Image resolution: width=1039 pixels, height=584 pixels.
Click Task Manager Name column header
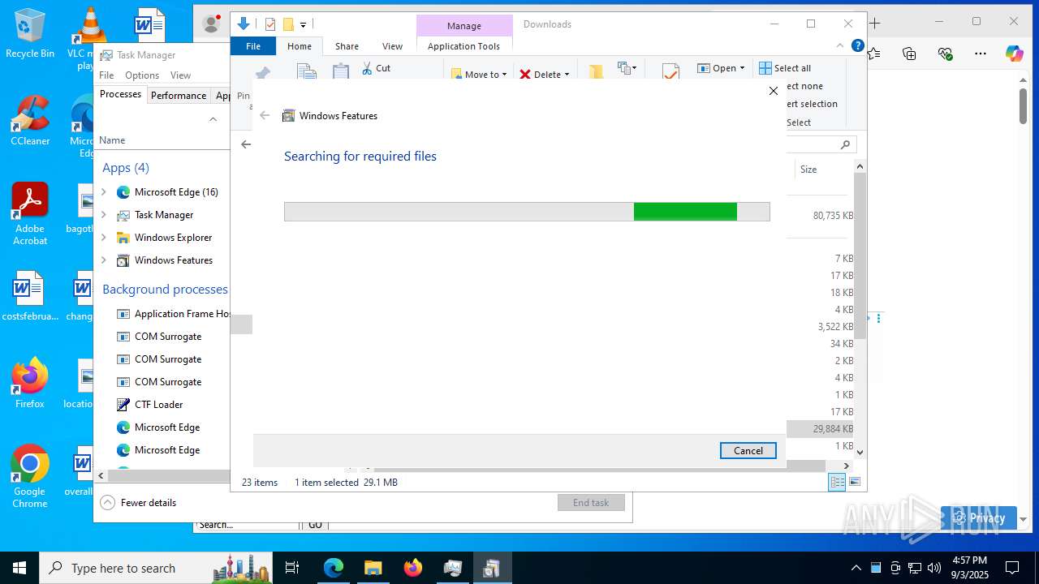click(112, 140)
